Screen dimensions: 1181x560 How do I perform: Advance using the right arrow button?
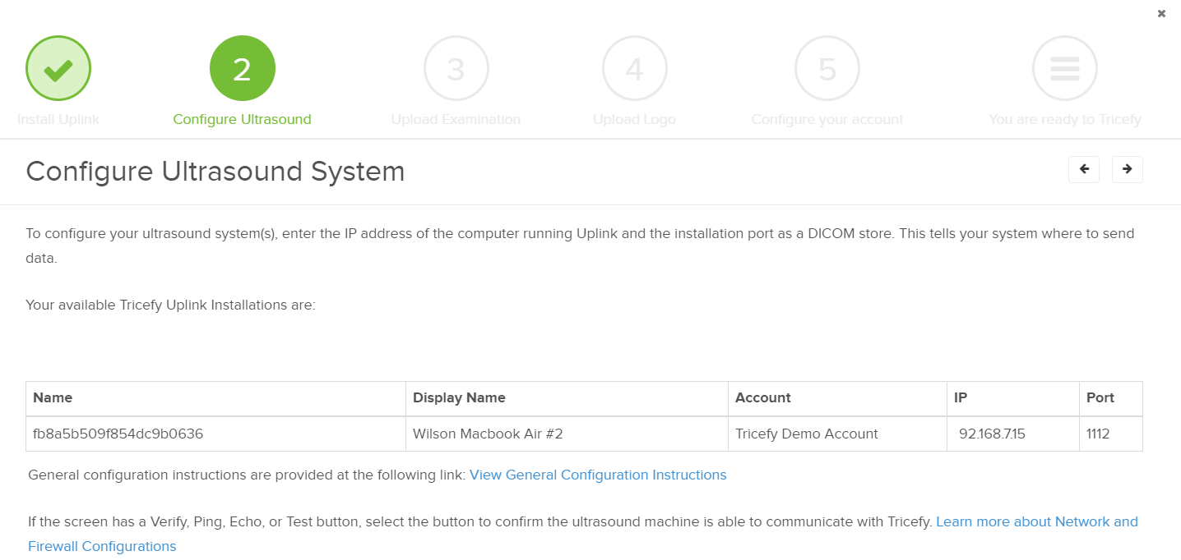coord(1128,169)
